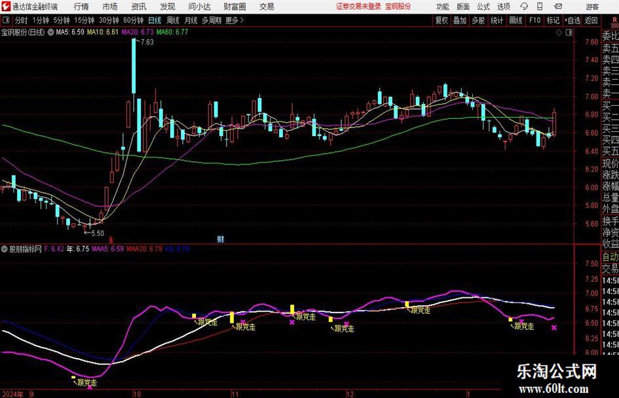619x398 pixels.
Task: Click the 财 marker on the chart
Action: (x=220, y=239)
